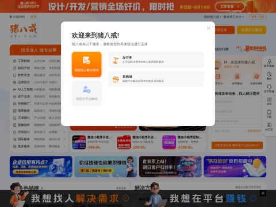Open 反馈 edit sidebar icon
Viewport: 276px width, 207px height.
[x=269, y=99]
